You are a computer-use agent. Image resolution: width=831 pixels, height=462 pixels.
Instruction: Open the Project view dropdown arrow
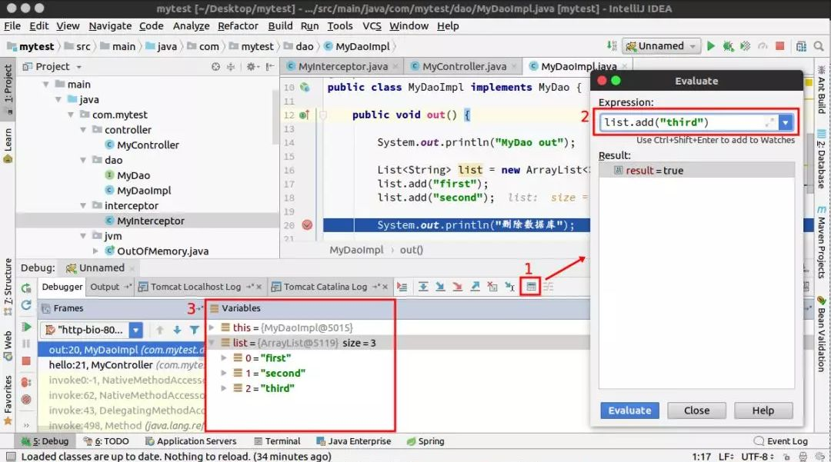pyautogui.click(x=78, y=67)
